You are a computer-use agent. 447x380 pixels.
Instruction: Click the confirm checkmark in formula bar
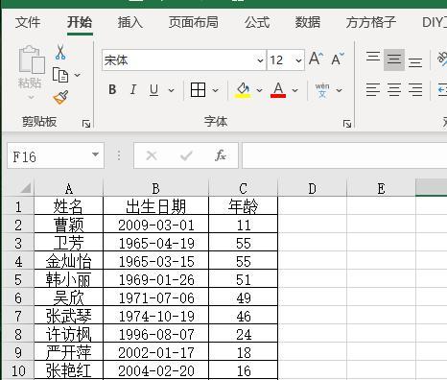(186, 155)
